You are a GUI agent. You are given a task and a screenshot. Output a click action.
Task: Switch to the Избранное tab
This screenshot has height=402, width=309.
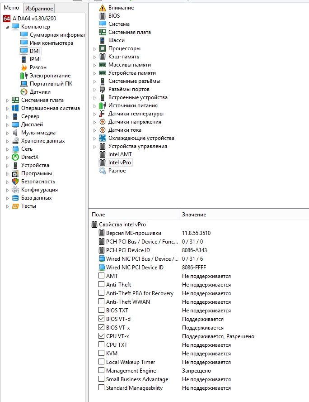coord(39,9)
